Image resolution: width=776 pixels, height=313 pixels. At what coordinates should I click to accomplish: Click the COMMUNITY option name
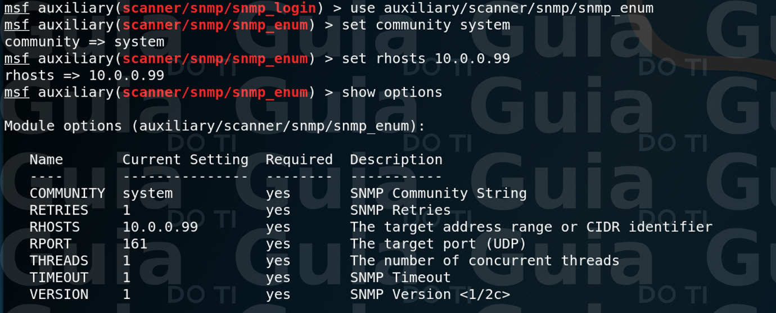click(67, 194)
